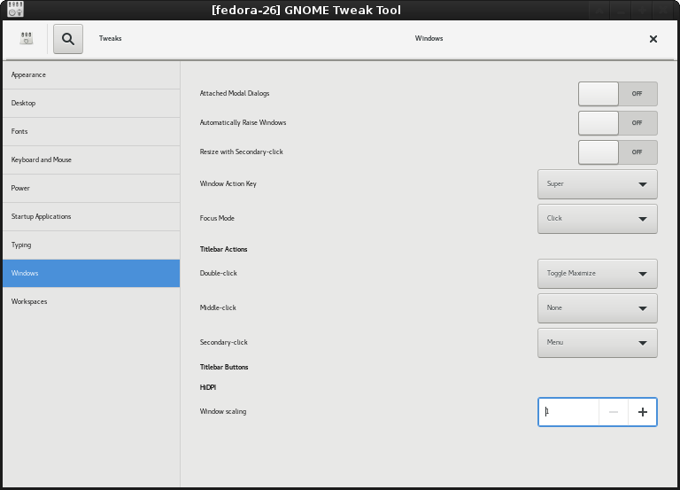Image resolution: width=680 pixels, height=490 pixels.
Task: Click the Tweaks title label
Action: coord(110,39)
